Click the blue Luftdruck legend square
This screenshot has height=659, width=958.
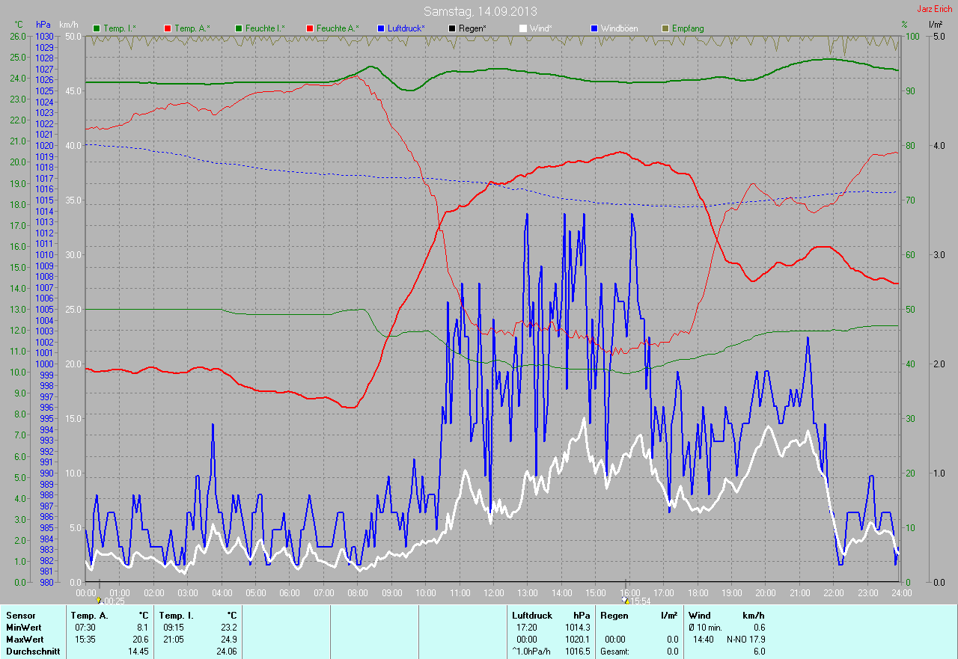click(381, 28)
